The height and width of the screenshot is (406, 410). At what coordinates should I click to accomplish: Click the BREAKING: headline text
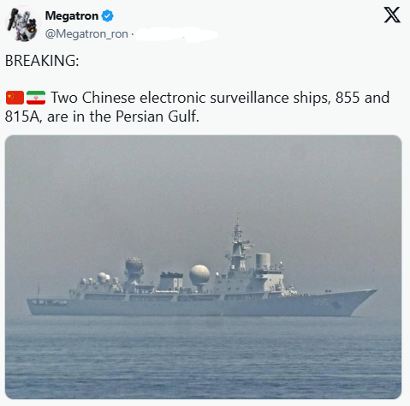[x=42, y=61]
